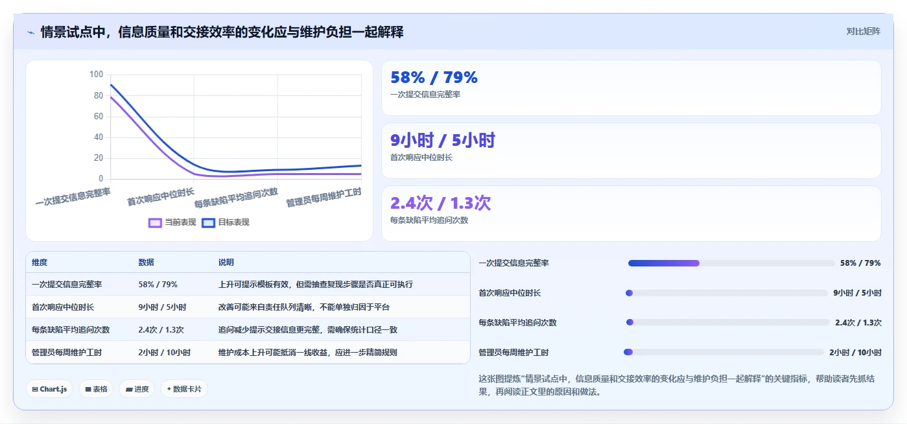Screen dimensions: 907x424
Task: Click the 表格 chip icon
Action: (x=88, y=390)
